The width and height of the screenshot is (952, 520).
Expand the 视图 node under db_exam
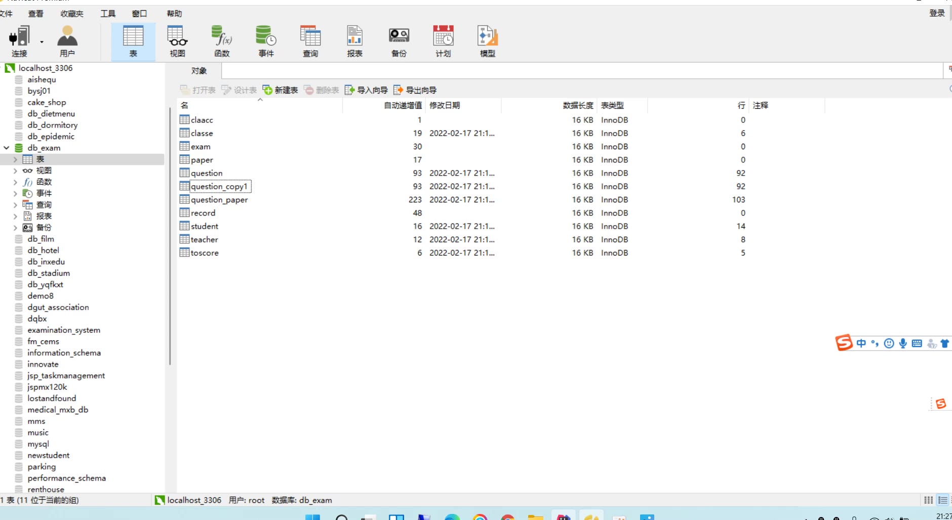pyautogui.click(x=15, y=171)
